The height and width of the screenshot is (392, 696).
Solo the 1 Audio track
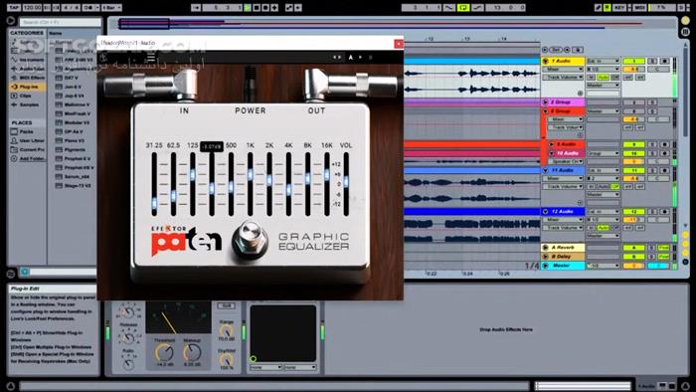tap(652, 61)
